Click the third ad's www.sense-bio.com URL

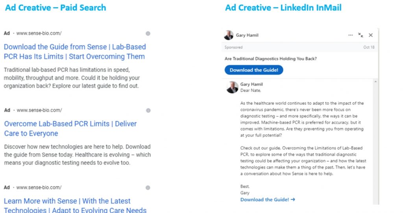[39, 188]
